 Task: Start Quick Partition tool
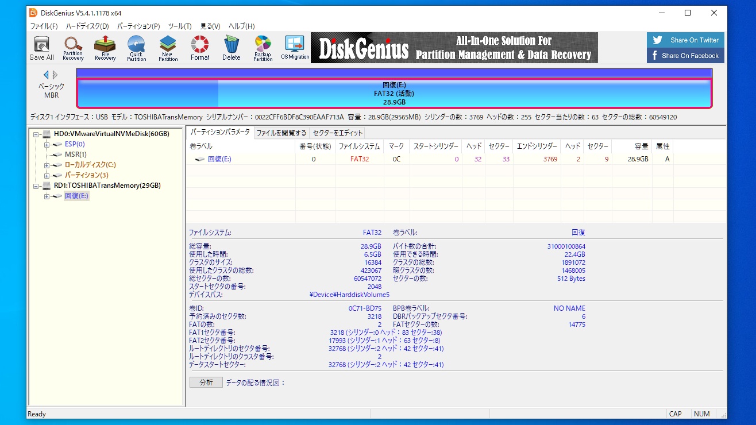[137, 48]
